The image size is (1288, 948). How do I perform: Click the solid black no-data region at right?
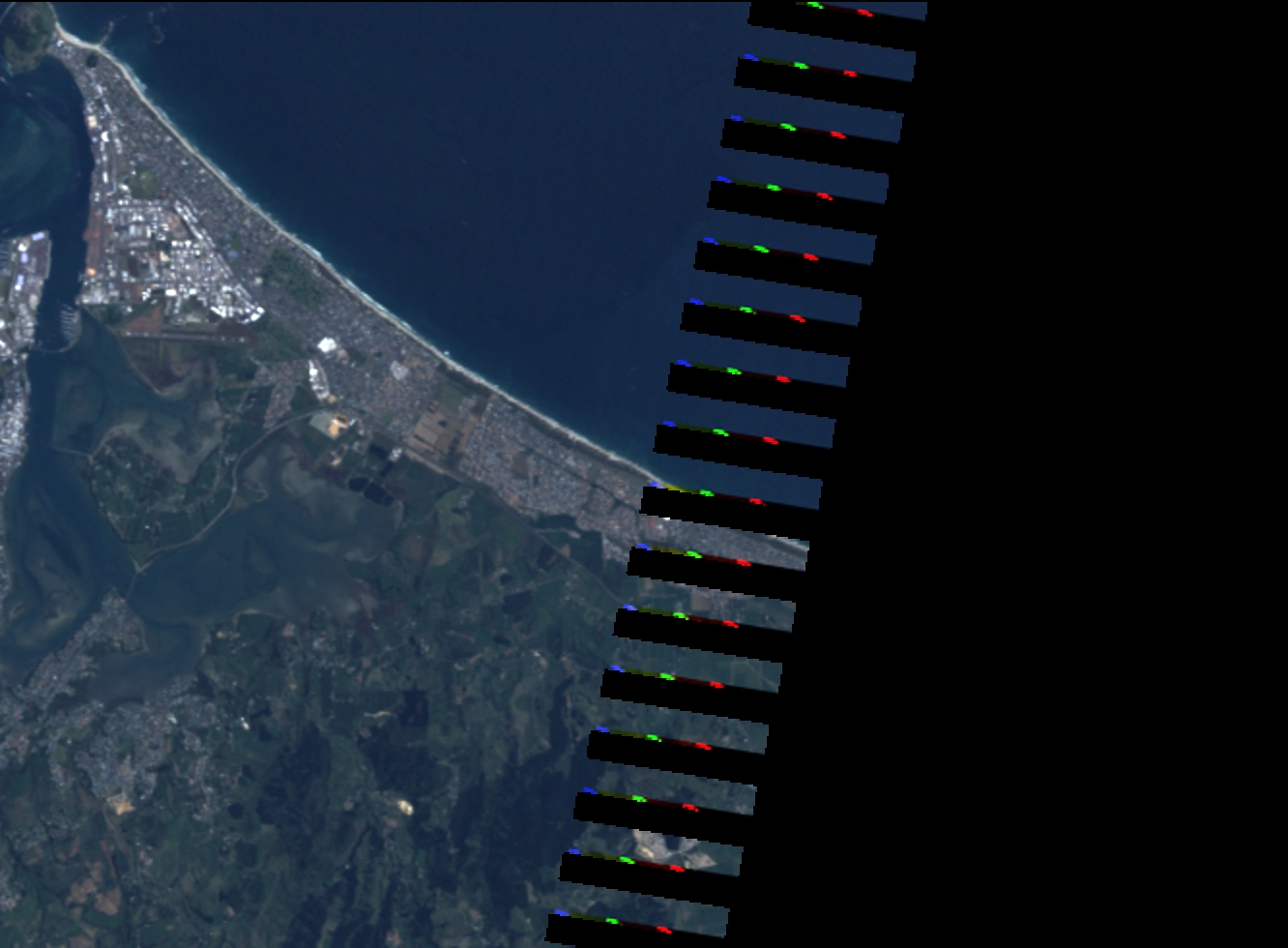[1064, 484]
